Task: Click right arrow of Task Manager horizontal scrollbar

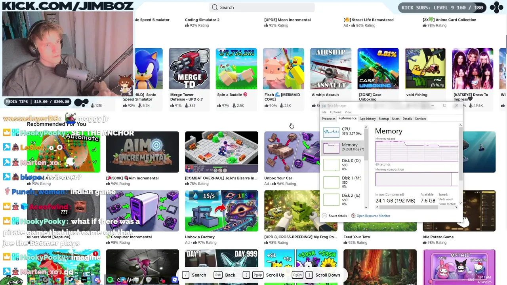Action: point(456,207)
